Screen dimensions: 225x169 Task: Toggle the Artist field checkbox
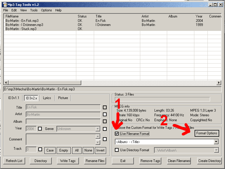click(x=105, y=114)
